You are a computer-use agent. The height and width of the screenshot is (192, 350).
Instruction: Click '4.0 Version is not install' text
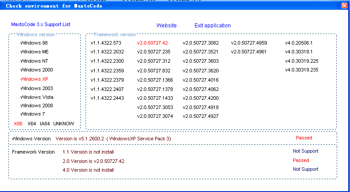tap(88, 170)
